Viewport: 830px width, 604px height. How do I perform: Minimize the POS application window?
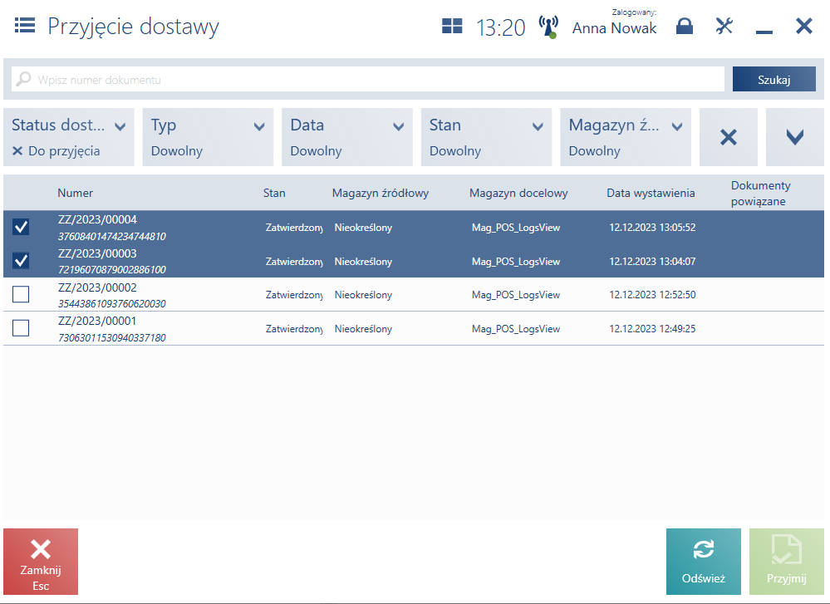click(764, 32)
